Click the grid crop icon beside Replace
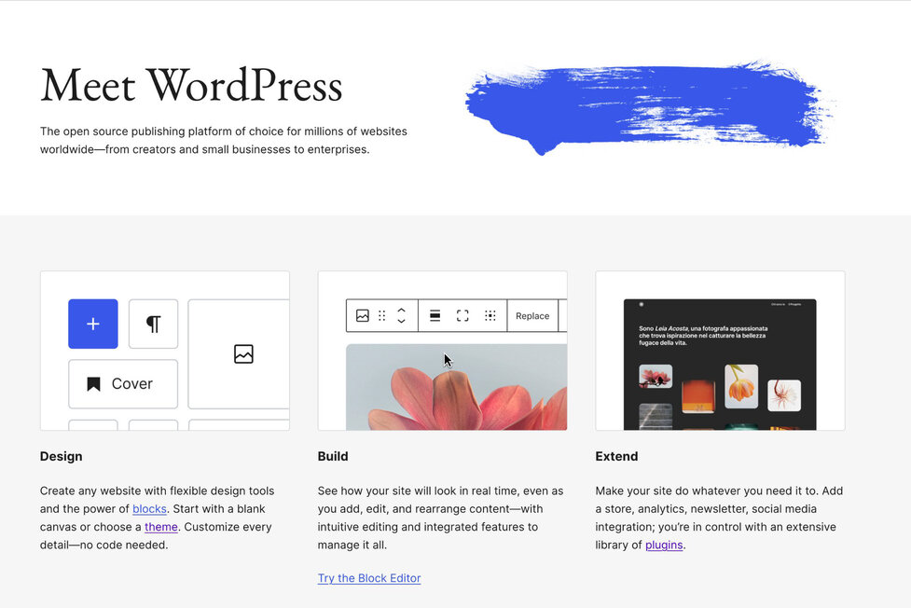The image size is (911, 608). pyautogui.click(x=491, y=315)
